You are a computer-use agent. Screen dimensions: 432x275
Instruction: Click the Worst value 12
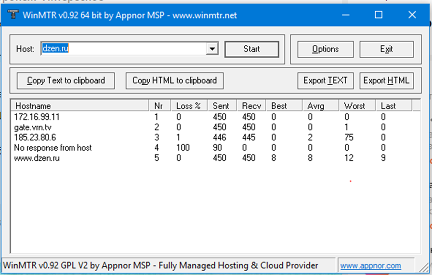pos(349,158)
